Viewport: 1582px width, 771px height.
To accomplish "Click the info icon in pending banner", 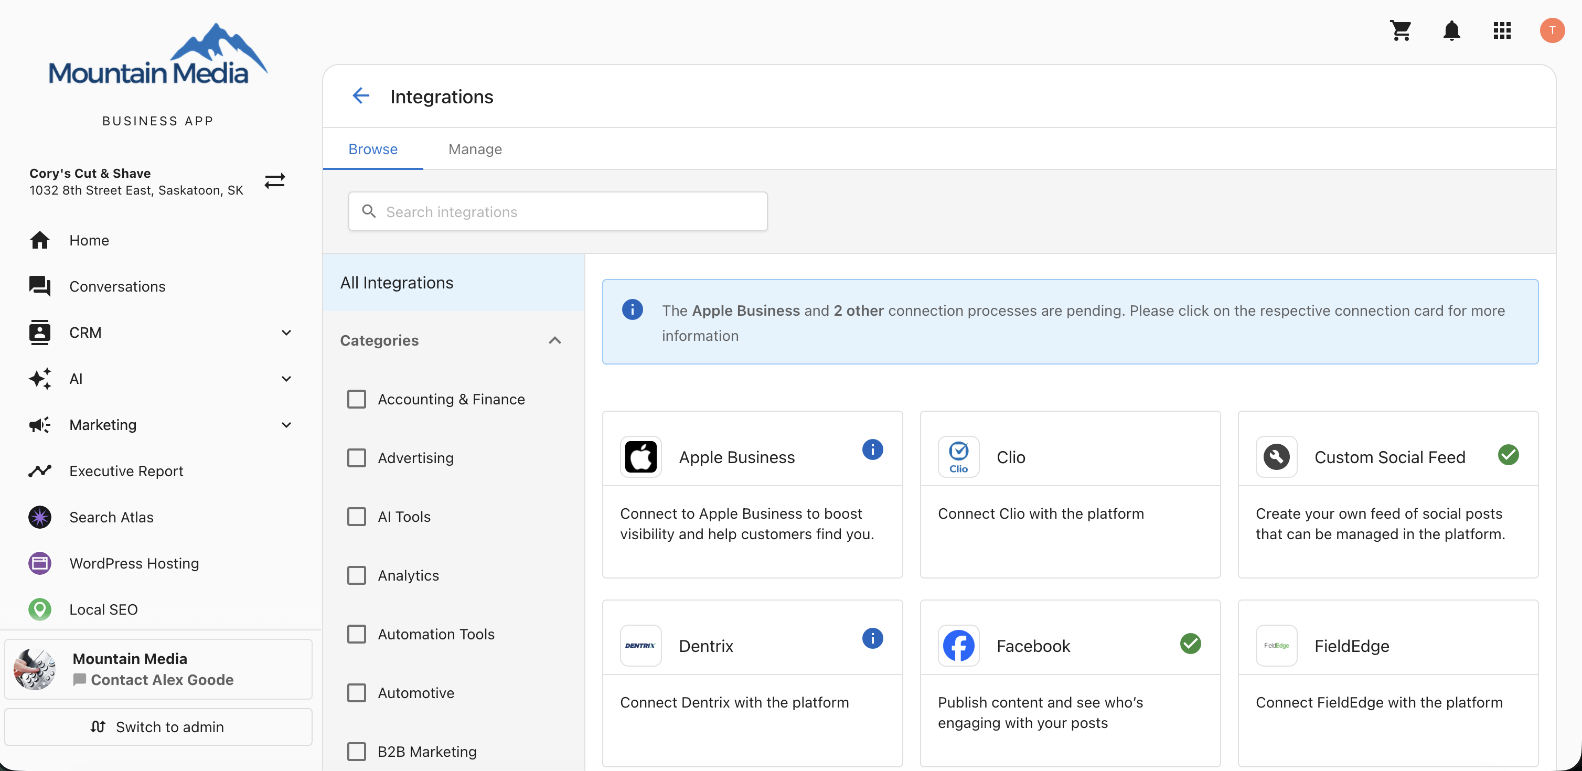I will pos(632,309).
